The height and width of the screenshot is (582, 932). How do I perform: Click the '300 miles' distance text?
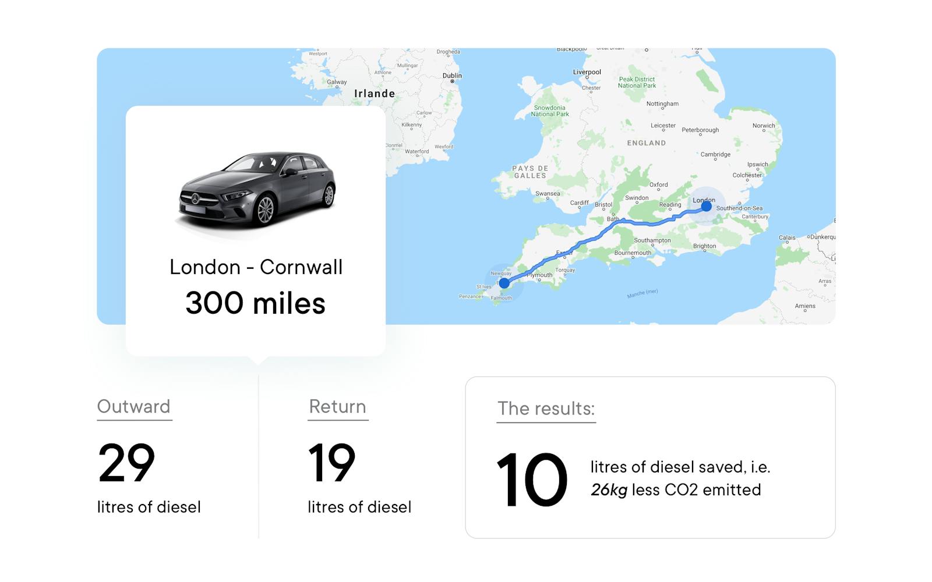(x=256, y=303)
